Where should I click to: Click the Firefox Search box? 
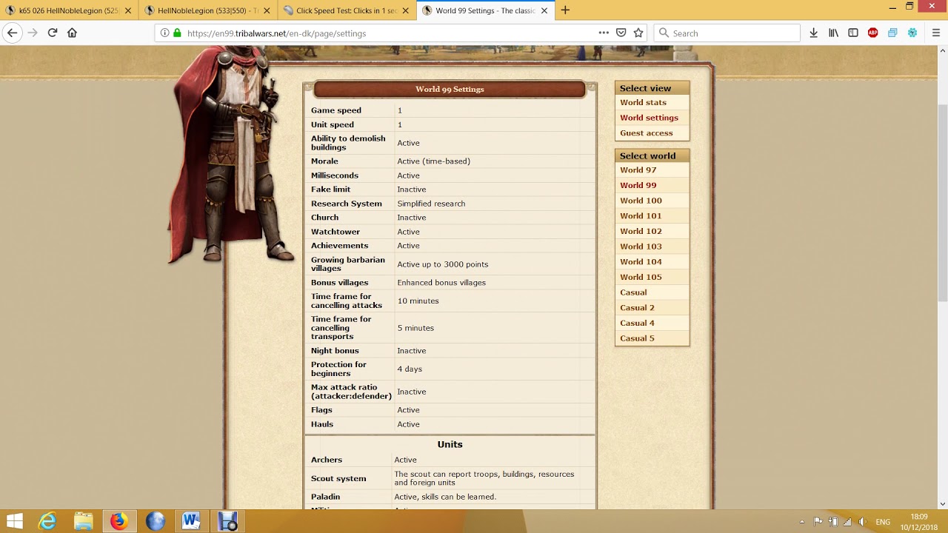(x=727, y=33)
